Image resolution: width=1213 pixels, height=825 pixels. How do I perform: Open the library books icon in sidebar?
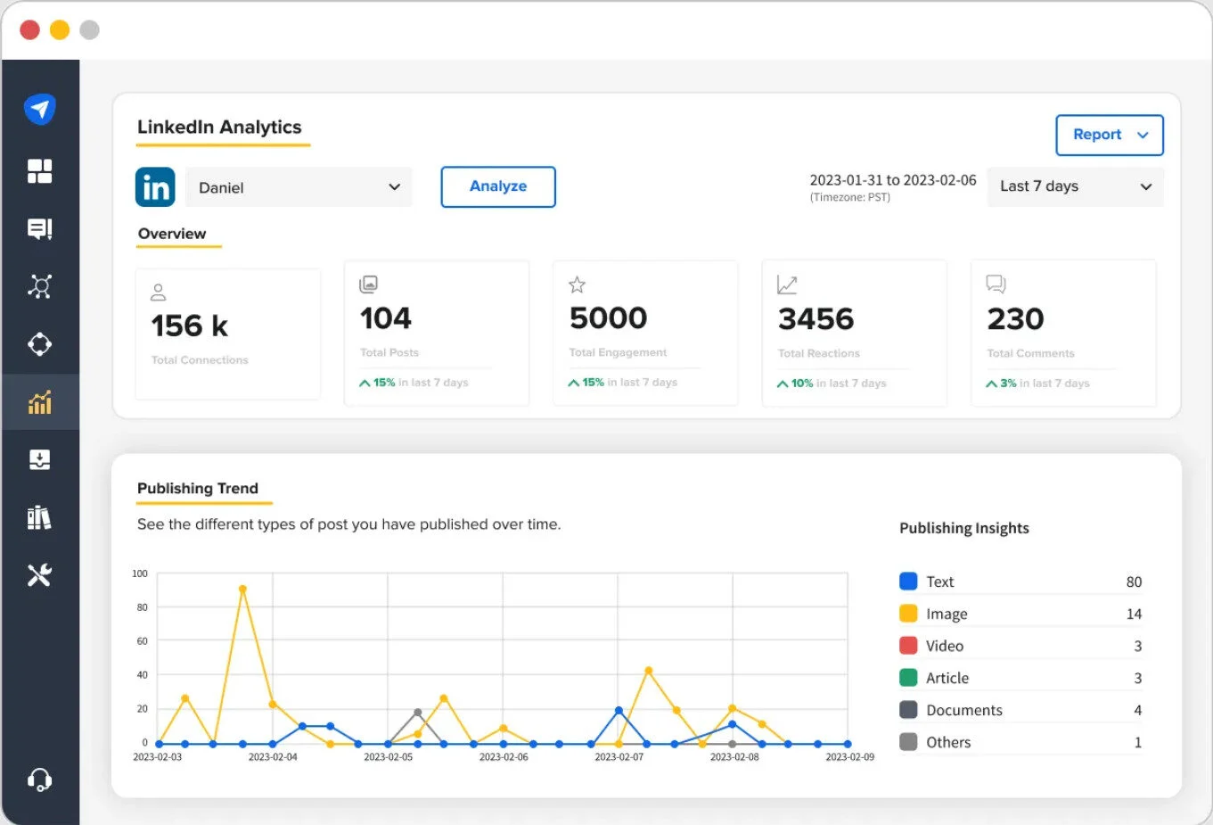[40, 517]
